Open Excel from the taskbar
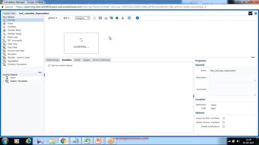Image resolution: width=259 pixels, height=145 pixels. pos(87,141)
